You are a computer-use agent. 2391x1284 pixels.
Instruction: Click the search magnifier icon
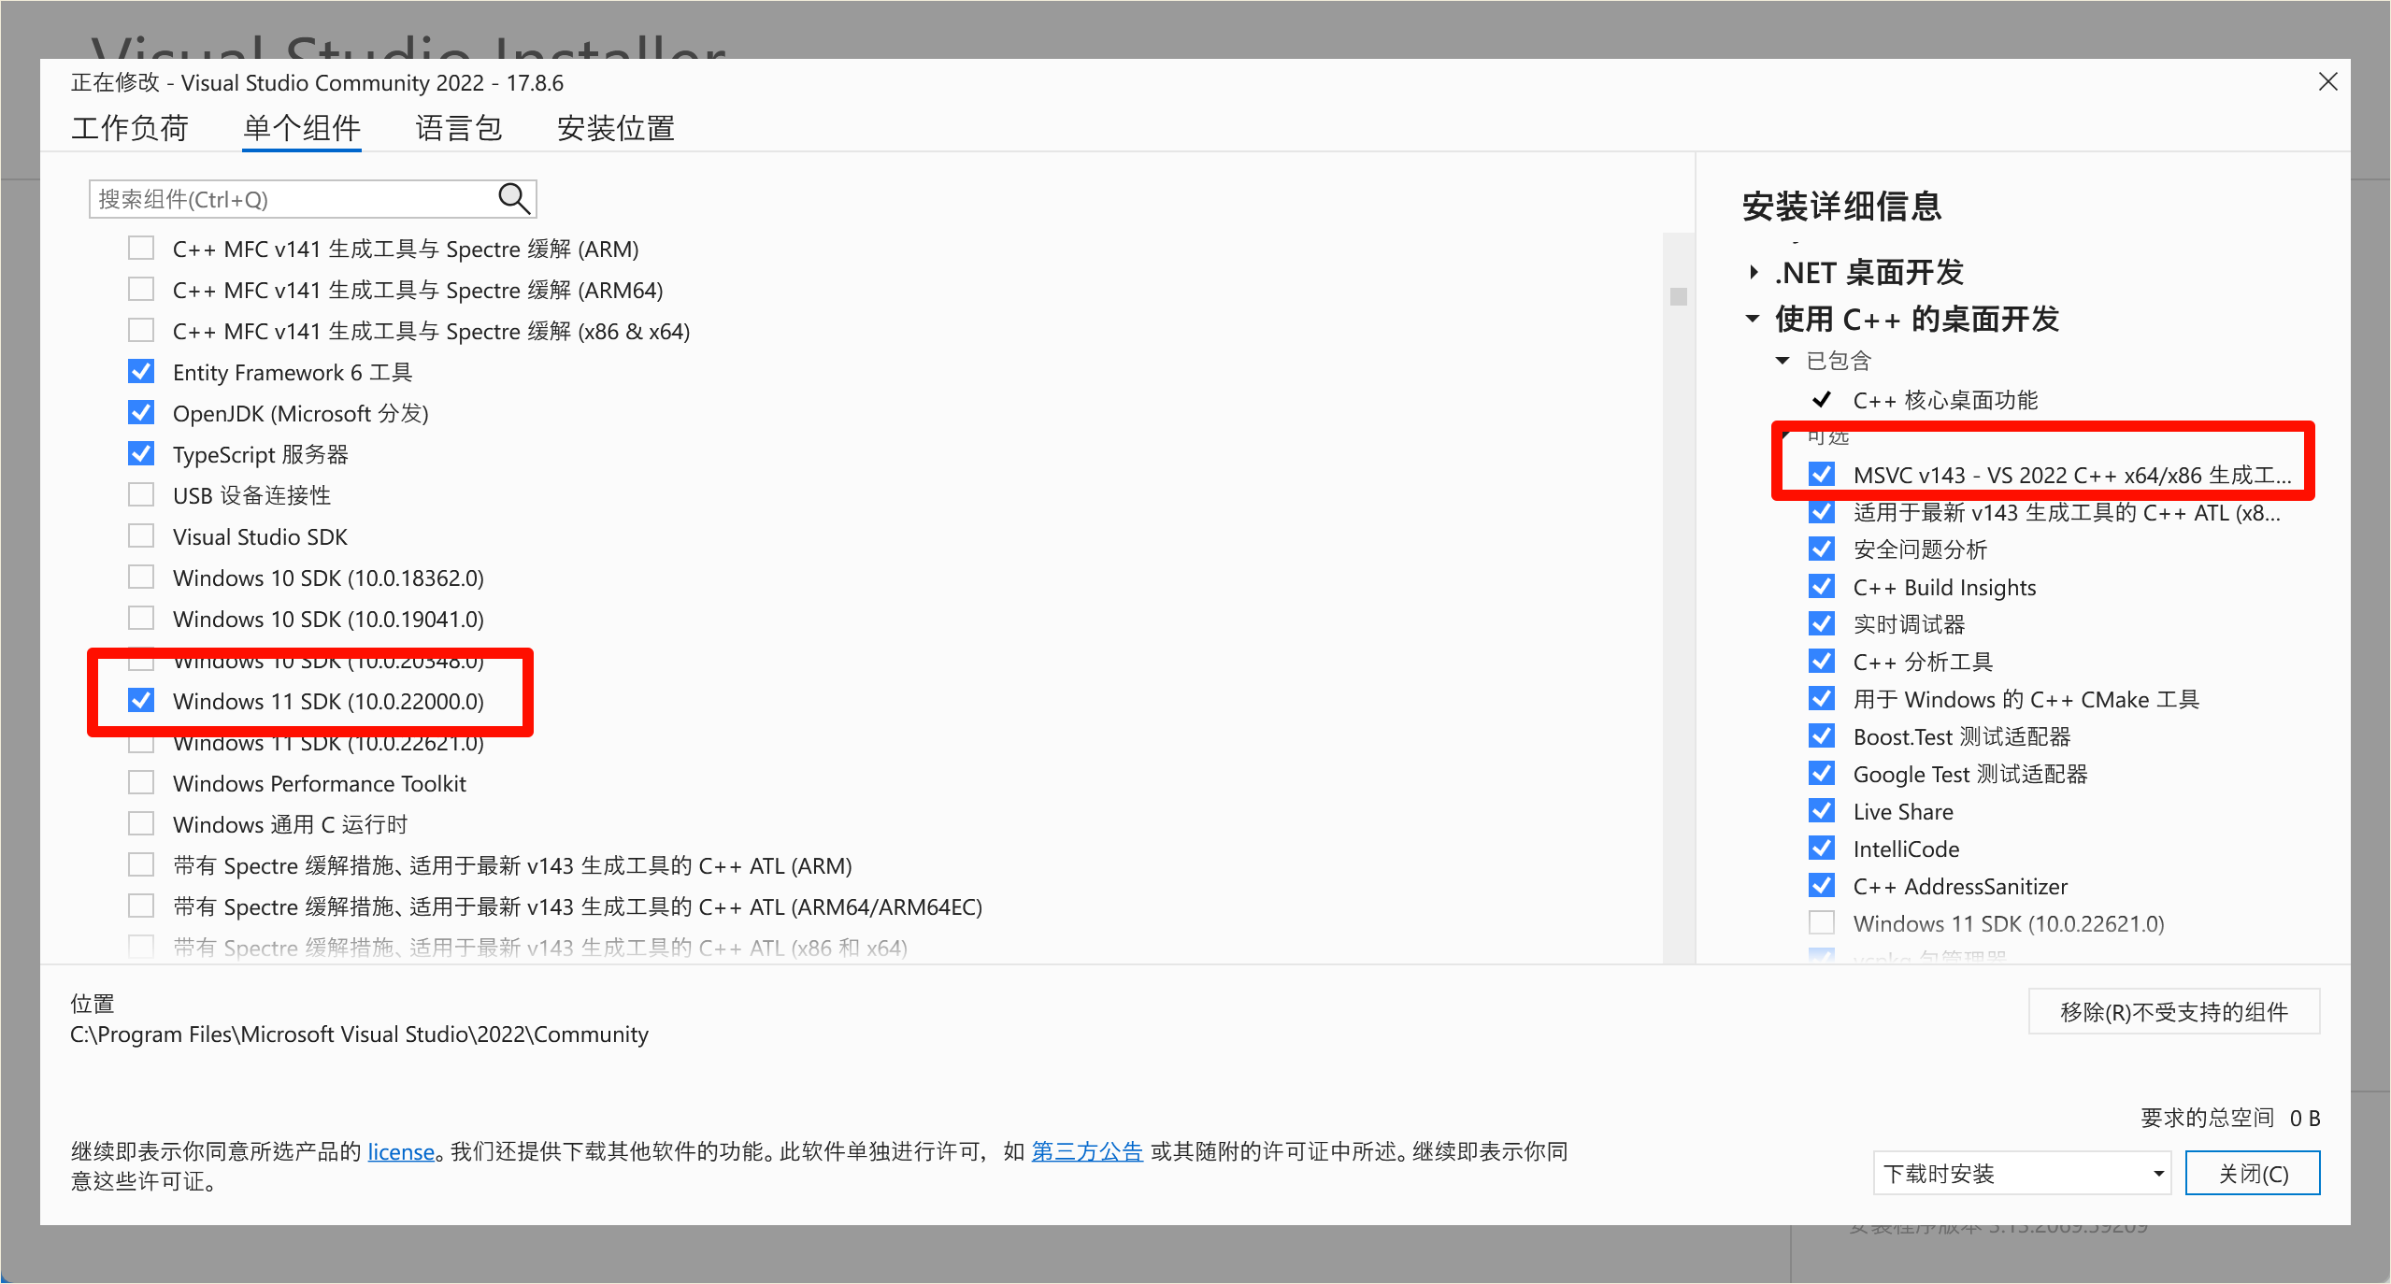pos(513,199)
